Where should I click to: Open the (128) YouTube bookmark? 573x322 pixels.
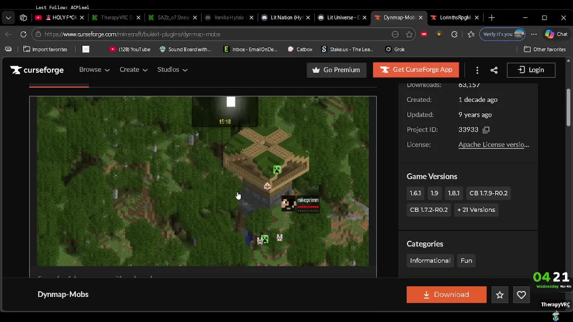(x=130, y=49)
